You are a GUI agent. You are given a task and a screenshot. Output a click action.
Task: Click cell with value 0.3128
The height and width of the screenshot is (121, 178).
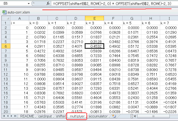(94, 42)
